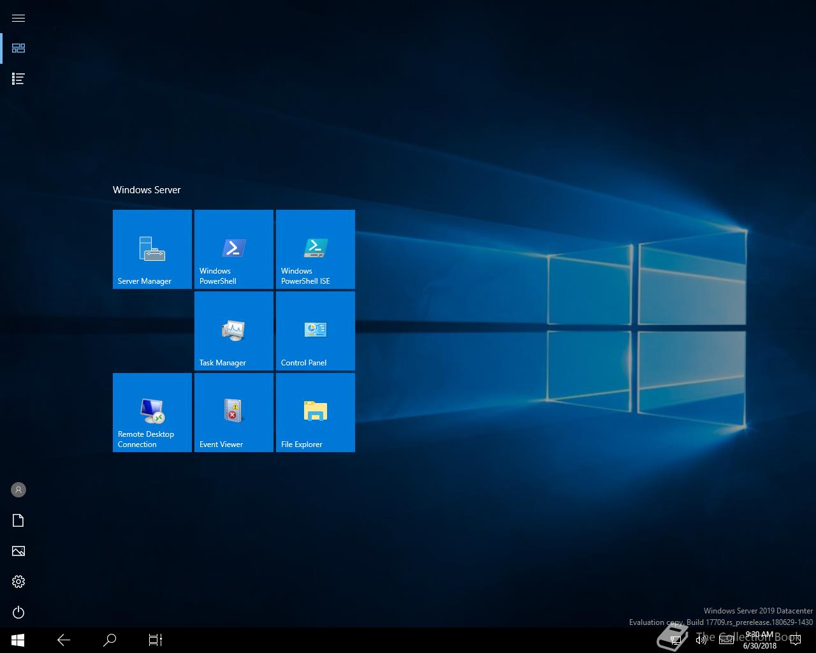
Task: Switch to Pinned tiles view
Action: click(18, 48)
